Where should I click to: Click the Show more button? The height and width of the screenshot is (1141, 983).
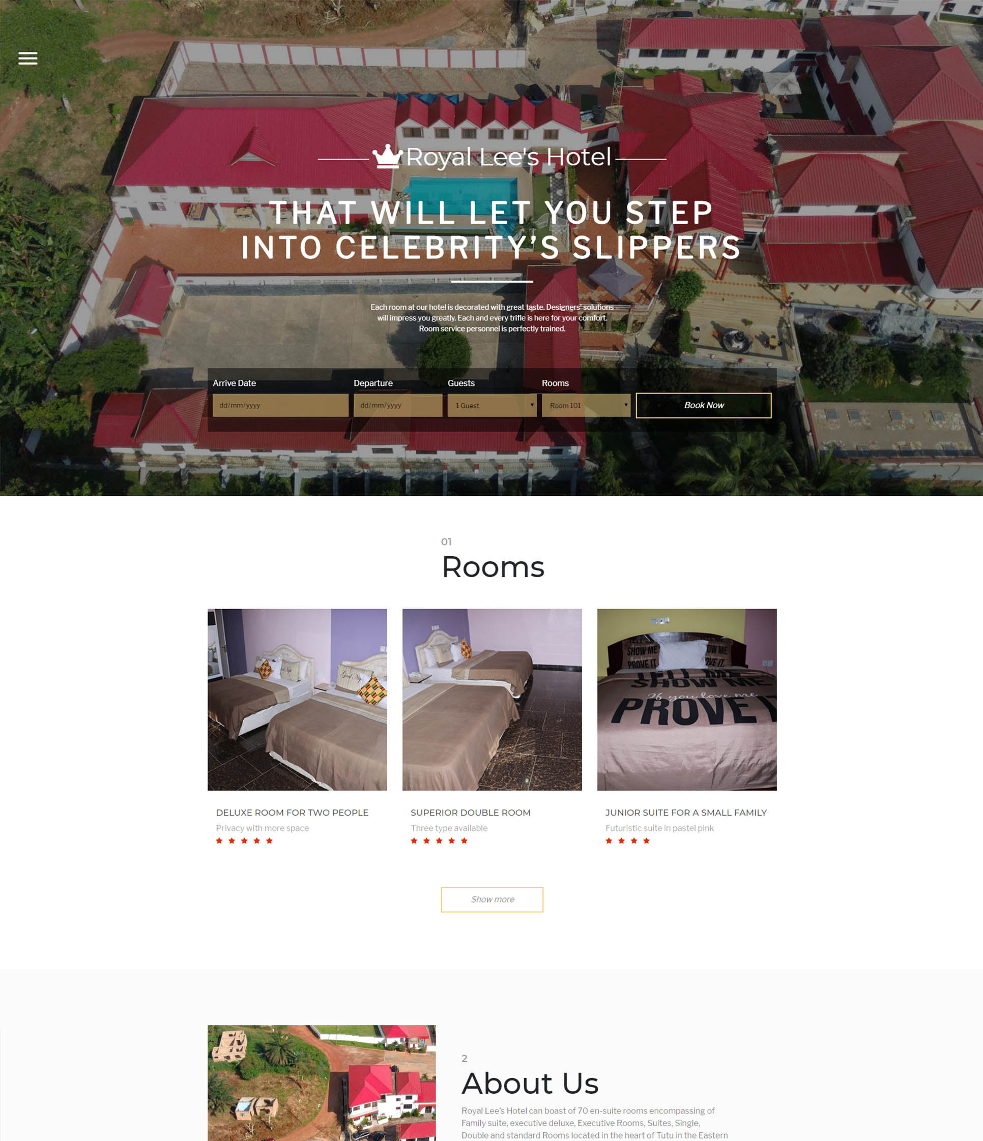pos(492,899)
